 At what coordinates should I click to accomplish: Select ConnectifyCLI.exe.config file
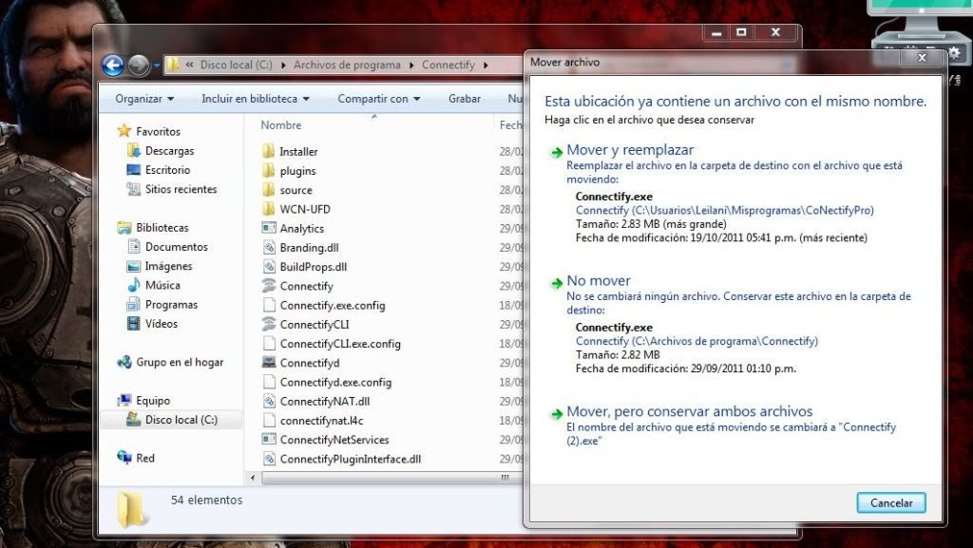tap(340, 344)
